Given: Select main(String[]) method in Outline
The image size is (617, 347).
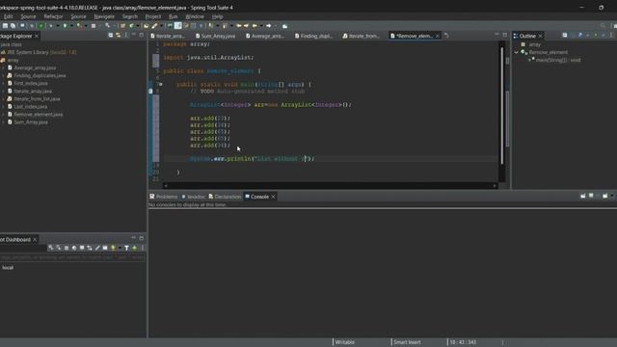Looking at the screenshot, I should click(558, 60).
